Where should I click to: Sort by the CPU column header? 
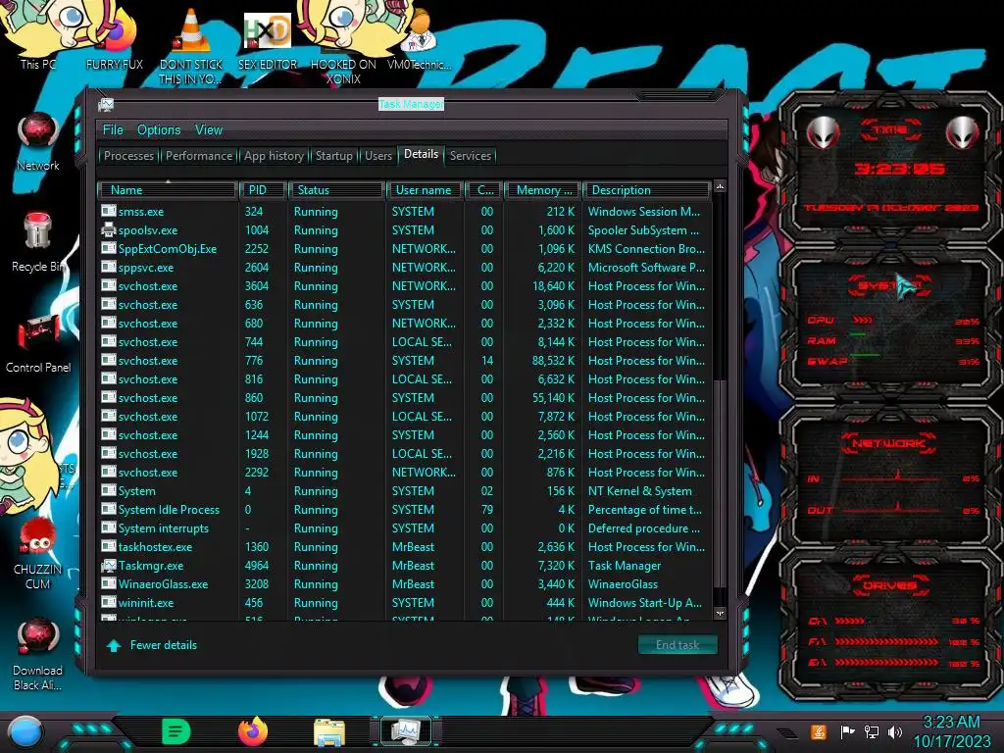[484, 190]
